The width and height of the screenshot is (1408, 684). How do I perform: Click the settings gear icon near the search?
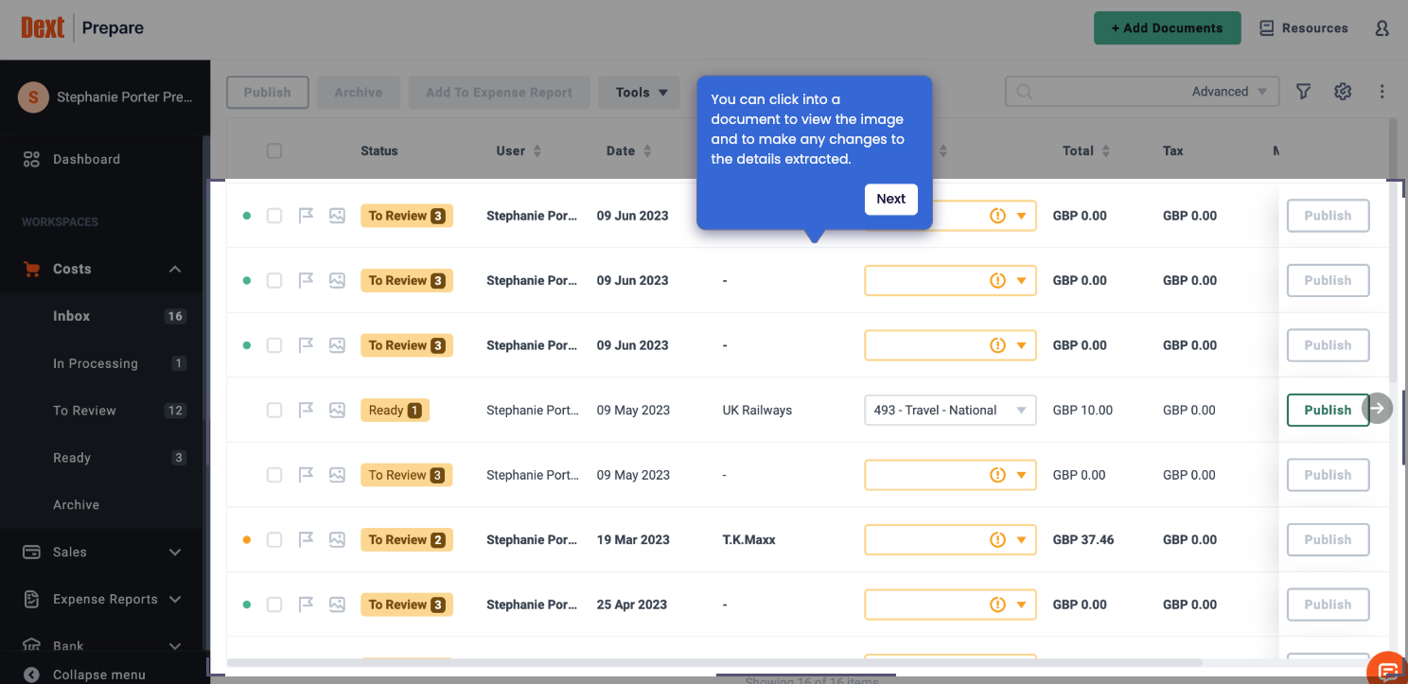[x=1342, y=91]
